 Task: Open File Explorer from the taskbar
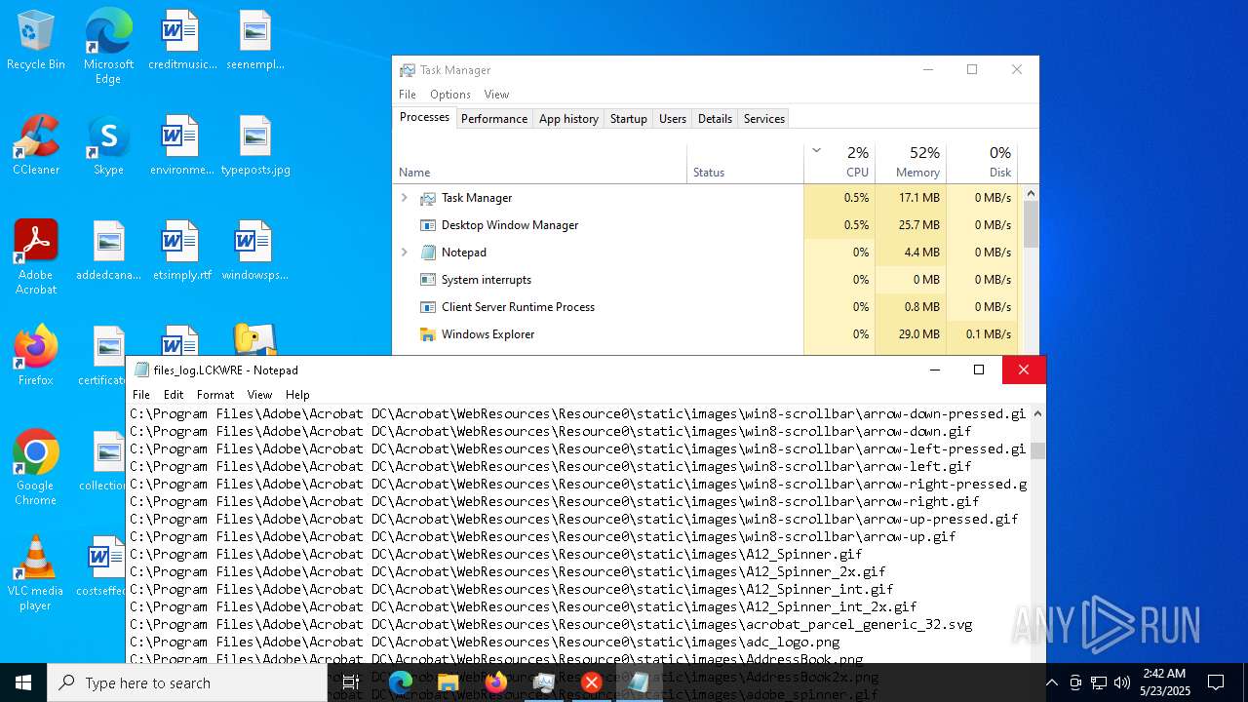click(448, 682)
